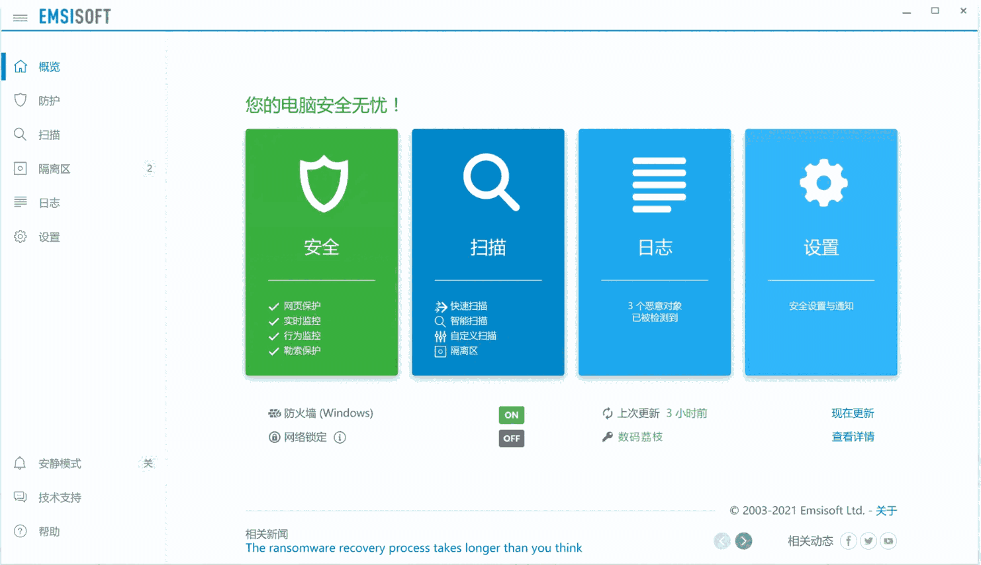Open the hamburger navigation menu
Image resolution: width=981 pixels, height=565 pixels.
[20, 18]
